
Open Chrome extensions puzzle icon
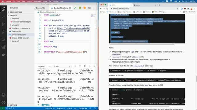(188, 9)
